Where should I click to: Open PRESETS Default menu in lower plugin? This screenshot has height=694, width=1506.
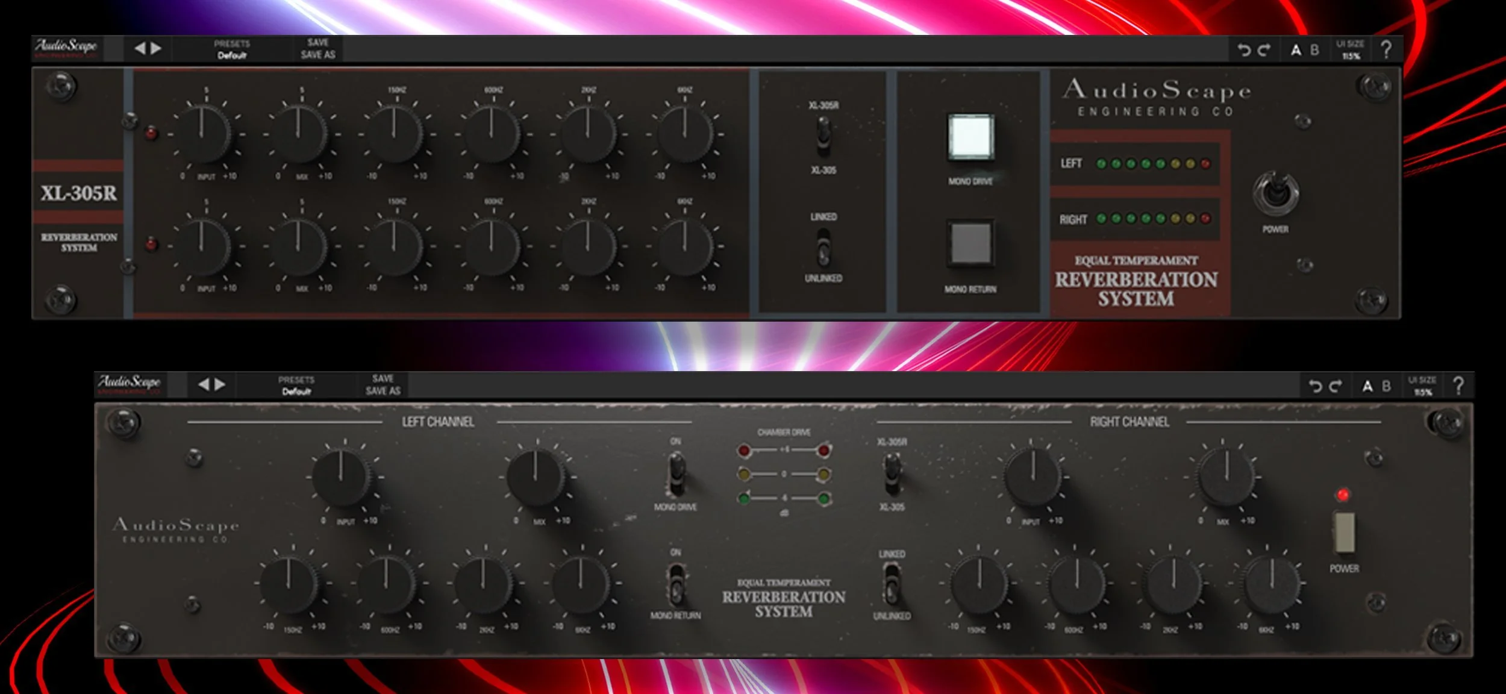click(296, 386)
